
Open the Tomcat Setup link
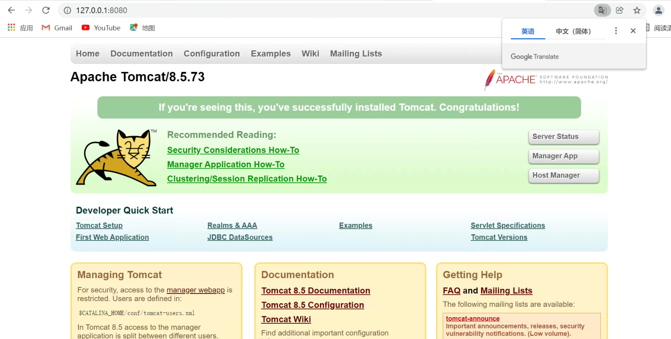coord(99,225)
